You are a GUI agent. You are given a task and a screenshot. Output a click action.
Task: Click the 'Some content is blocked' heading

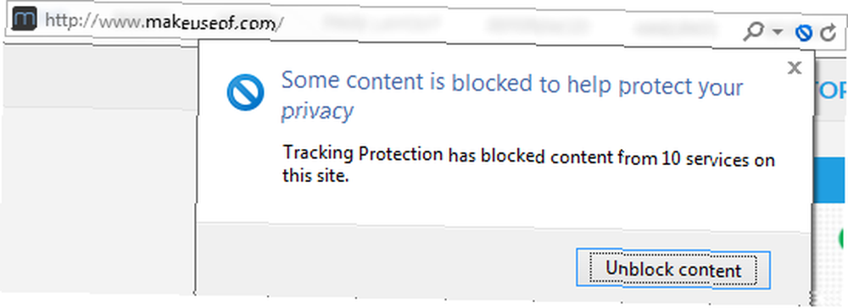pyautogui.click(x=512, y=96)
